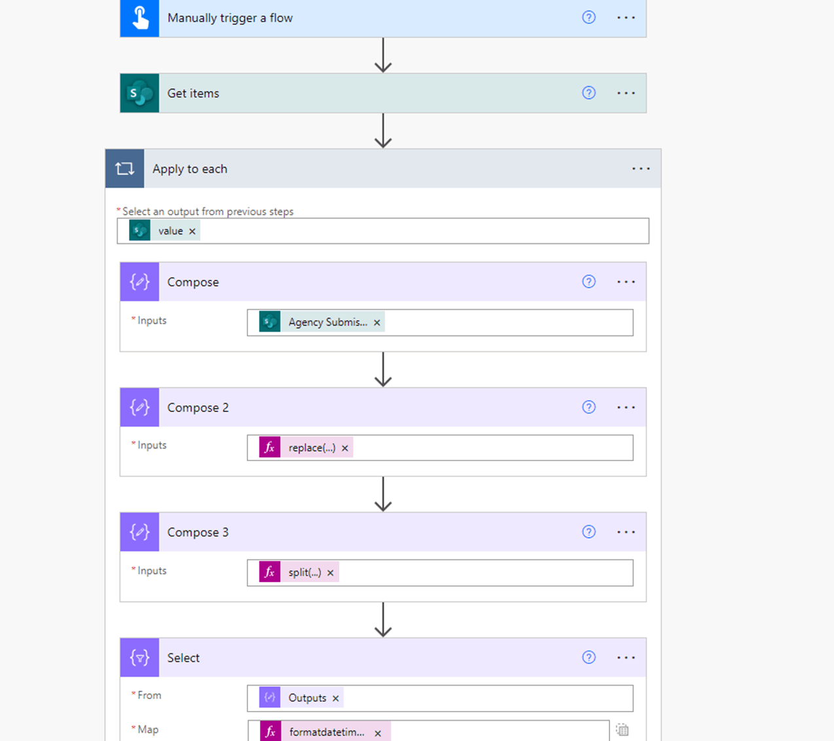Open help for Compose 2
The height and width of the screenshot is (741, 834).
click(589, 407)
